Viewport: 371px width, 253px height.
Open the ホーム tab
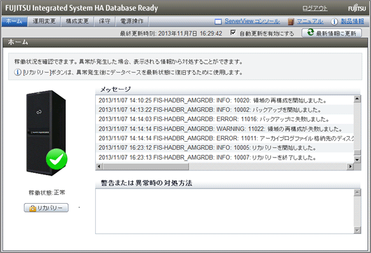[15, 22]
